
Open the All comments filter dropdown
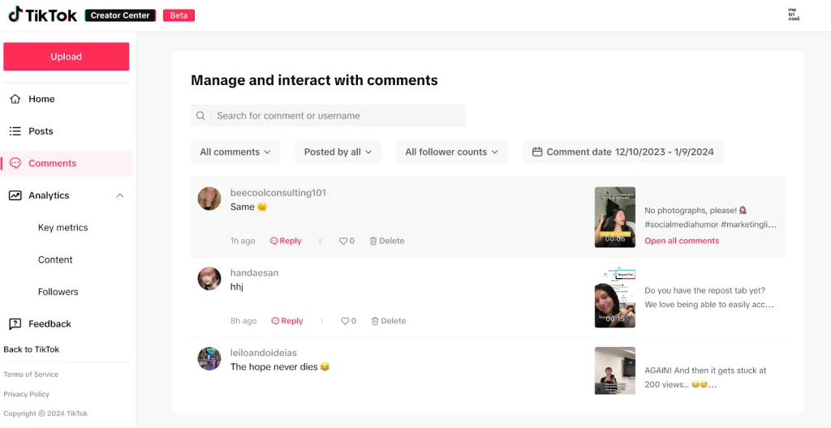(235, 152)
